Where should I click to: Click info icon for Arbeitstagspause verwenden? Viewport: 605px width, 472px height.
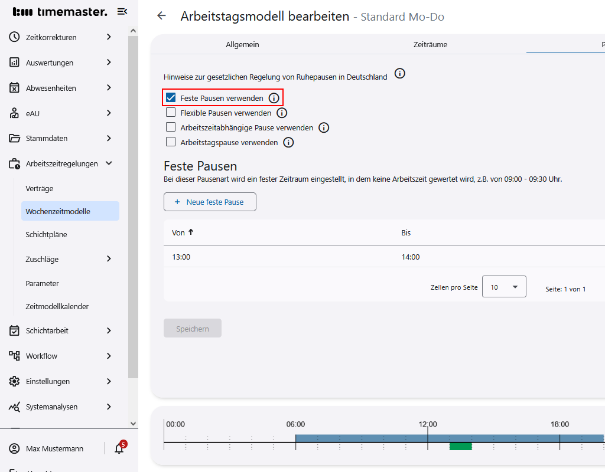tap(288, 142)
